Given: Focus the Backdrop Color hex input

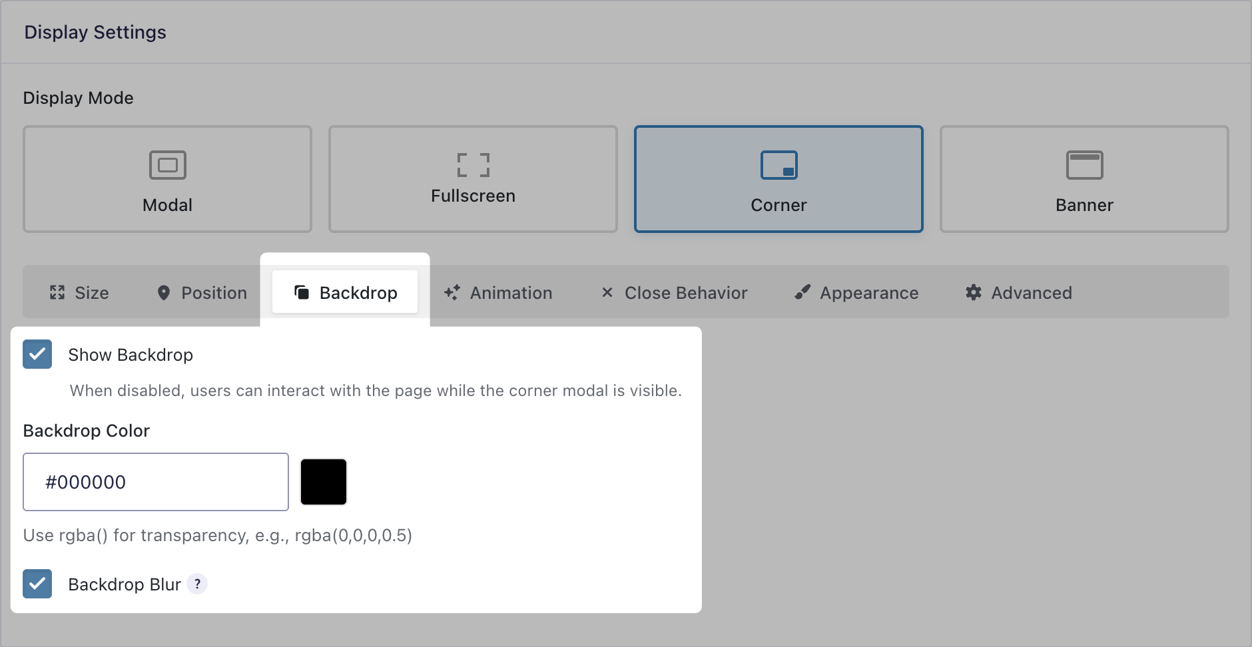Looking at the screenshot, I should 156,482.
